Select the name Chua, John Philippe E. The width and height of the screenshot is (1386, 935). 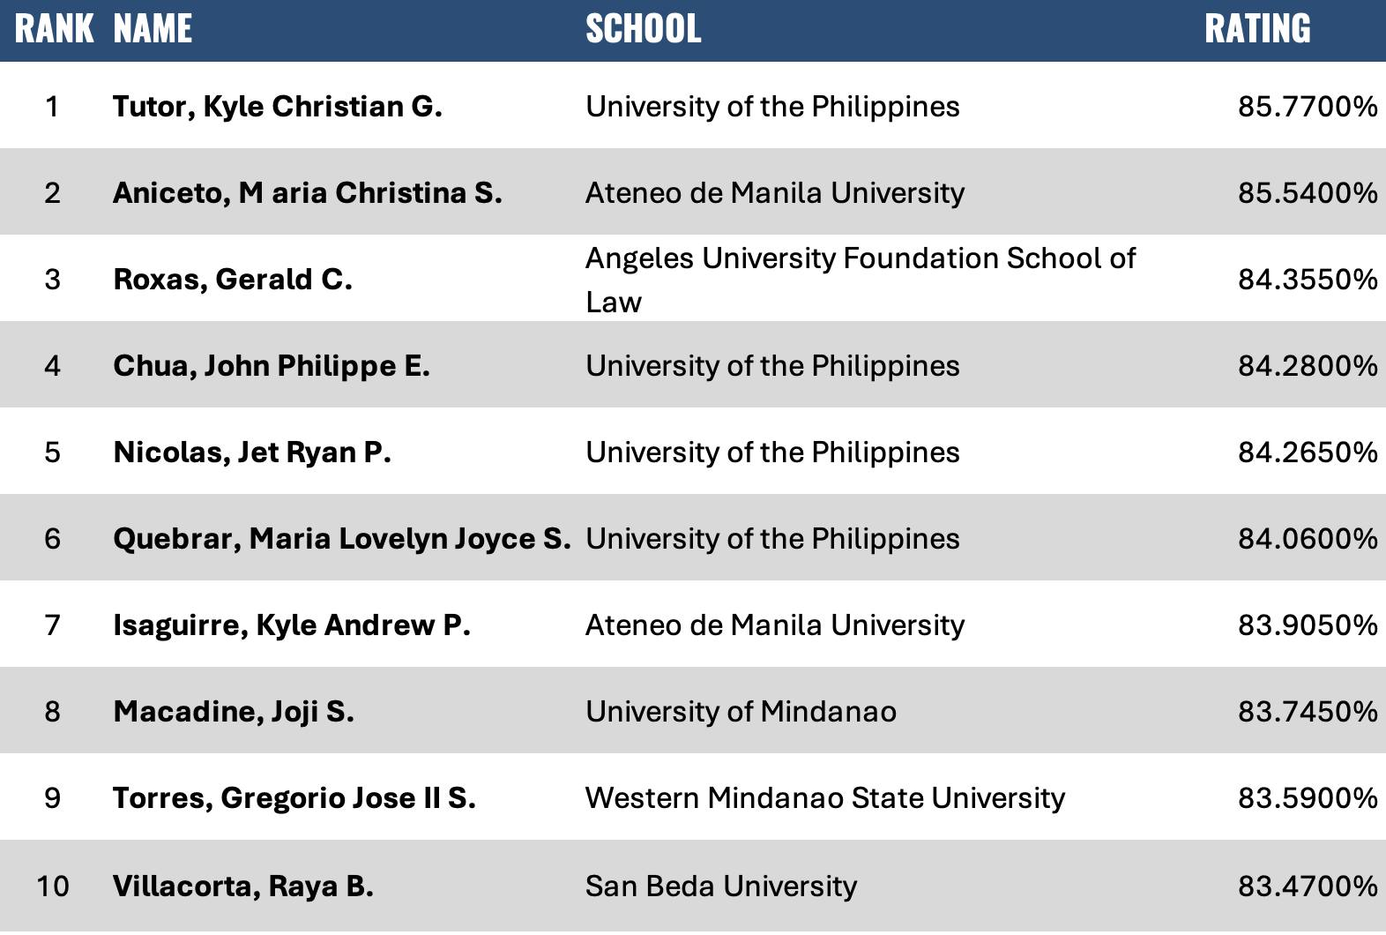click(x=272, y=366)
